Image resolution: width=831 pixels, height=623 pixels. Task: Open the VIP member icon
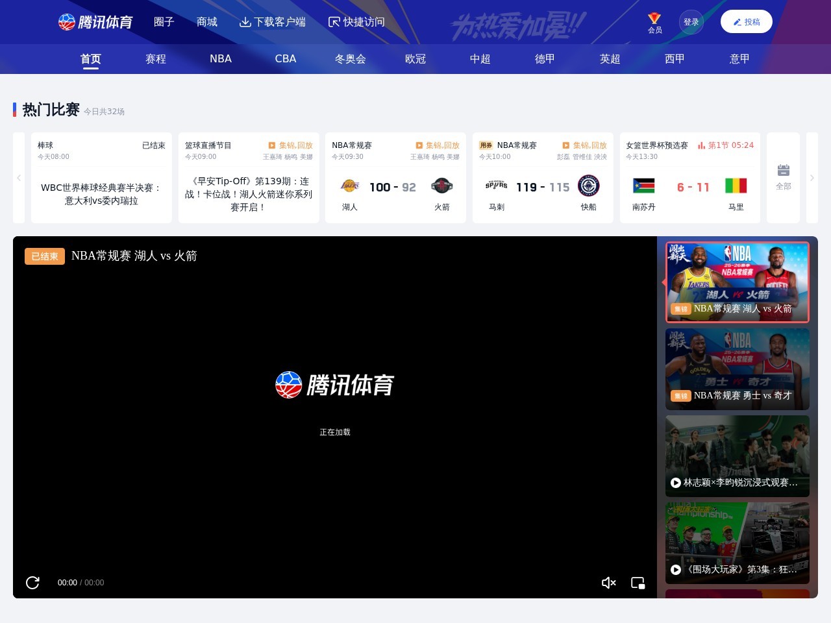click(654, 23)
